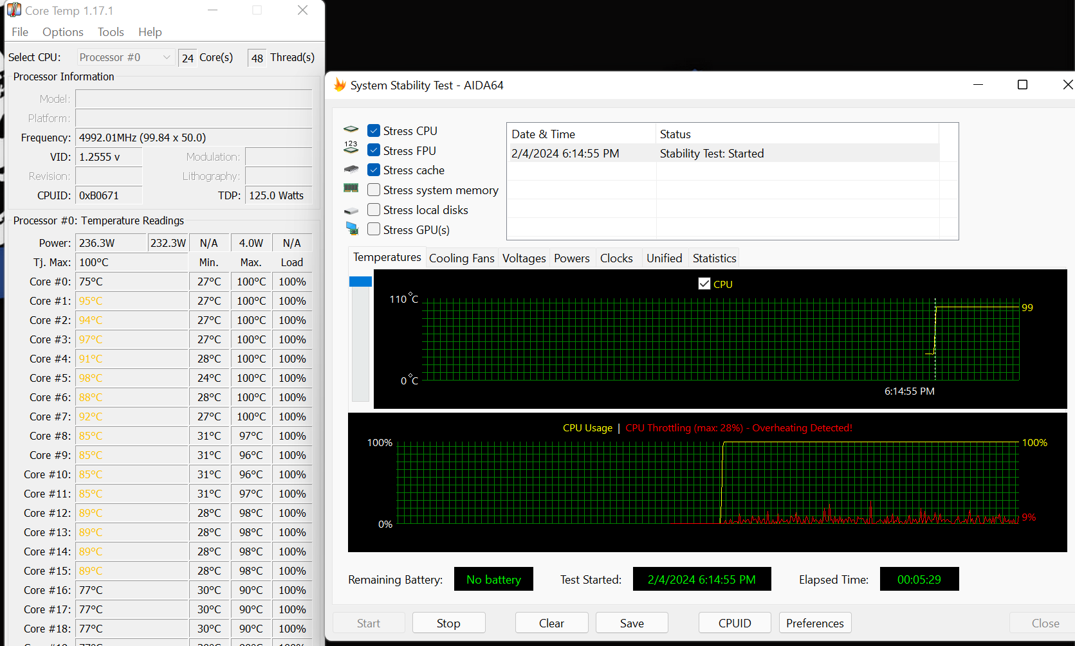
Task: Select the Clocks tab
Action: (x=616, y=258)
